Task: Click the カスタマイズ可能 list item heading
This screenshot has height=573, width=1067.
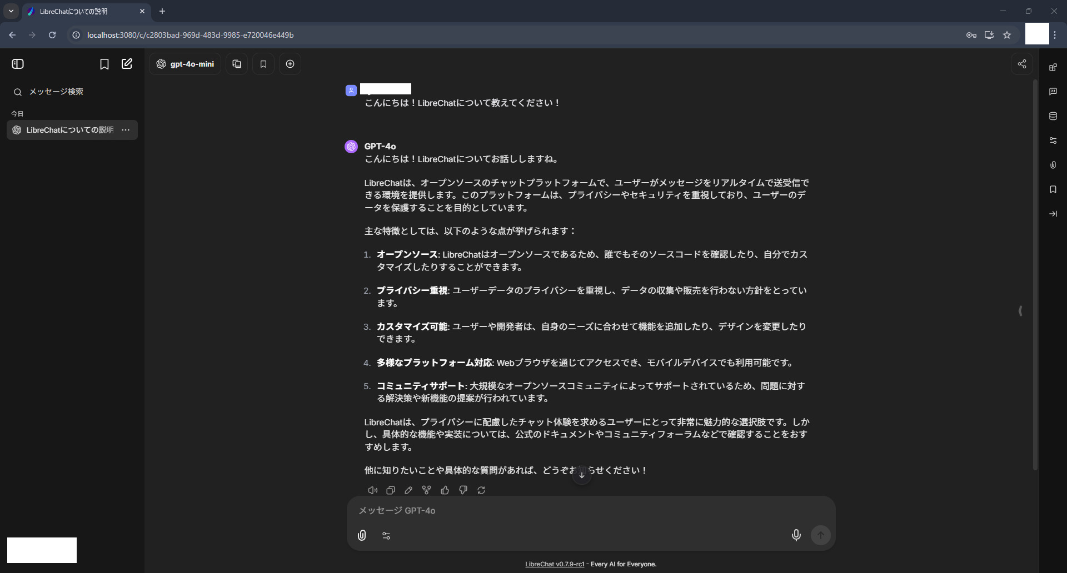Action: pos(412,326)
